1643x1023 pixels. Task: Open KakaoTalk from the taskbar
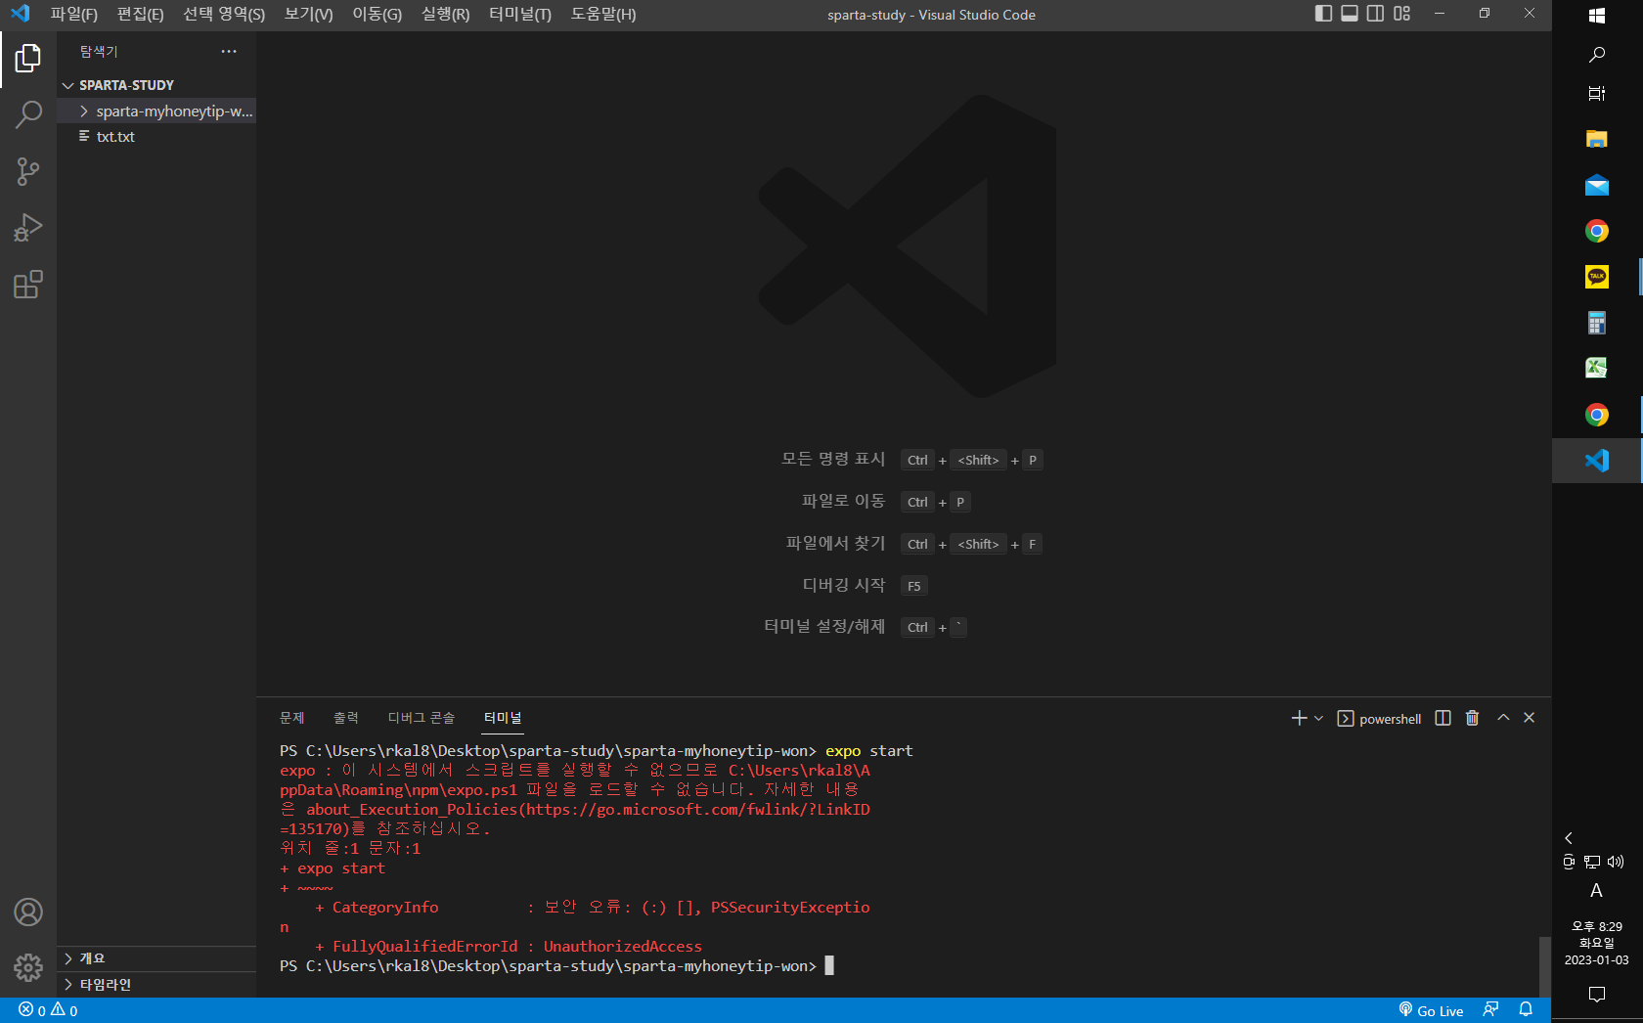click(1597, 277)
